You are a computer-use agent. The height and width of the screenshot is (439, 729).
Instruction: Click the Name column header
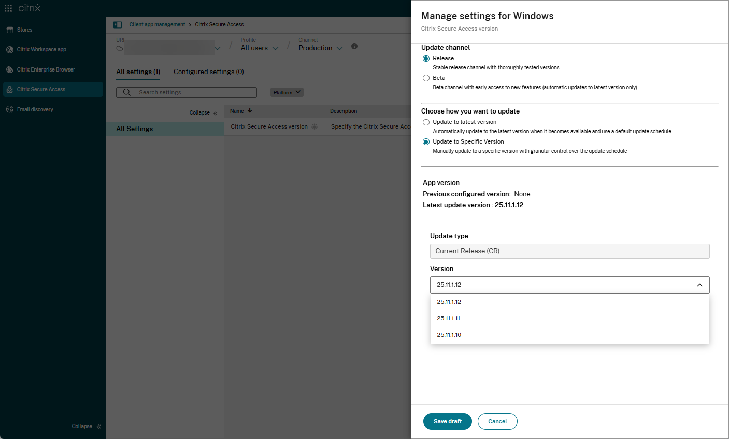point(237,111)
